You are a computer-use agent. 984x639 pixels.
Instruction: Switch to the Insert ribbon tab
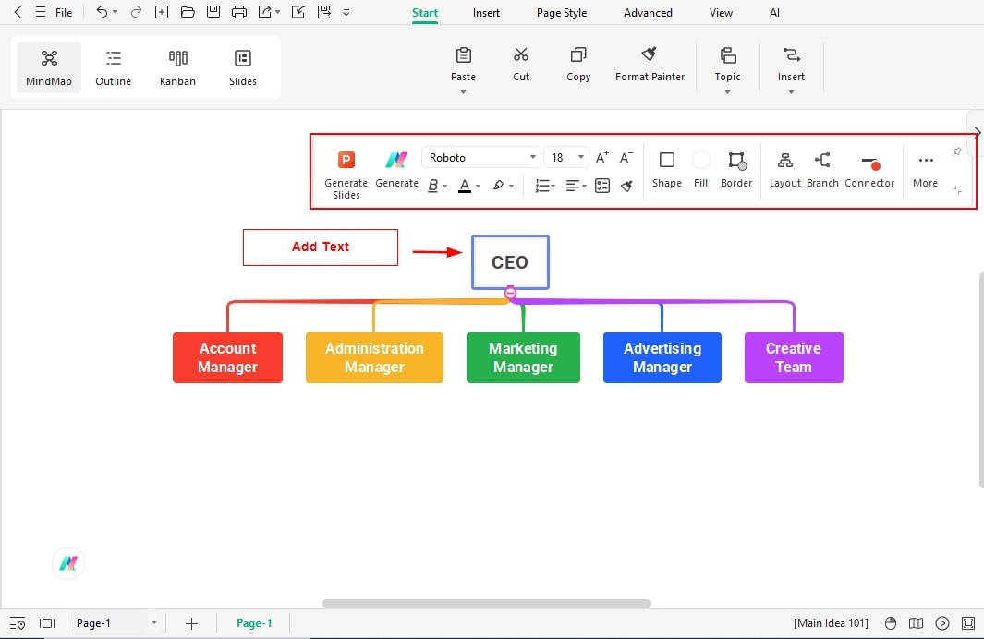pos(486,12)
